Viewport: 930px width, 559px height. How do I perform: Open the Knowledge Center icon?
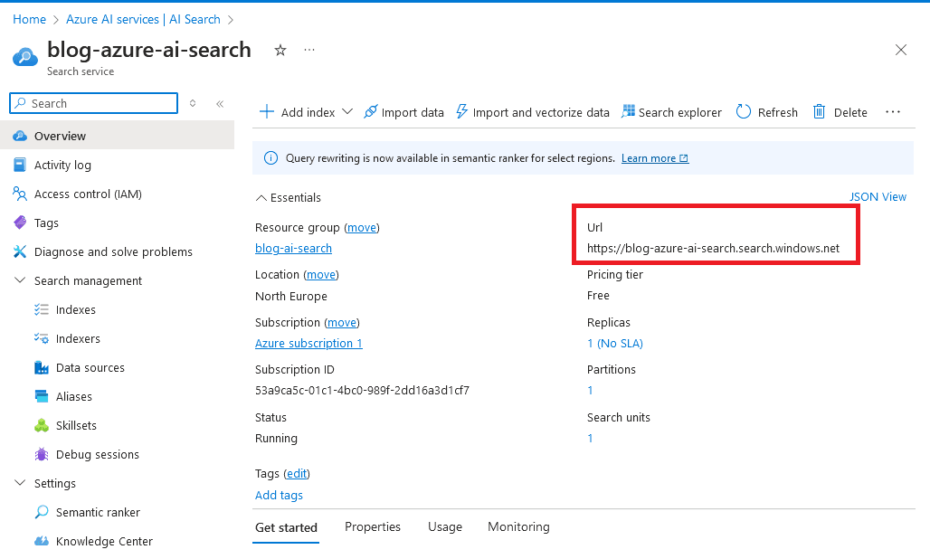pyautogui.click(x=42, y=541)
